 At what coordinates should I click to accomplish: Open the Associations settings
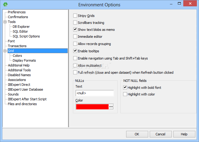17,80
